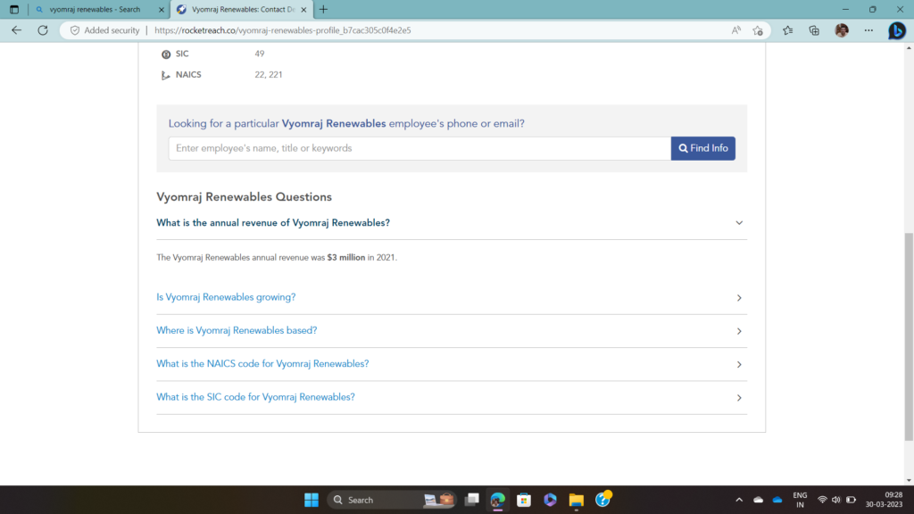The width and height of the screenshot is (914, 514).
Task: Open File Explorer from the taskbar
Action: pos(577,500)
